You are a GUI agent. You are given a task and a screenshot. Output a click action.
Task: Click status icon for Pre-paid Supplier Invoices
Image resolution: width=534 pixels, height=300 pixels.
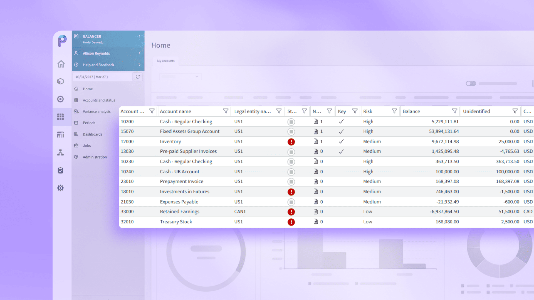click(x=291, y=152)
